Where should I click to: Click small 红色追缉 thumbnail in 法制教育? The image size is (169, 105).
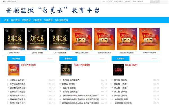118,70
